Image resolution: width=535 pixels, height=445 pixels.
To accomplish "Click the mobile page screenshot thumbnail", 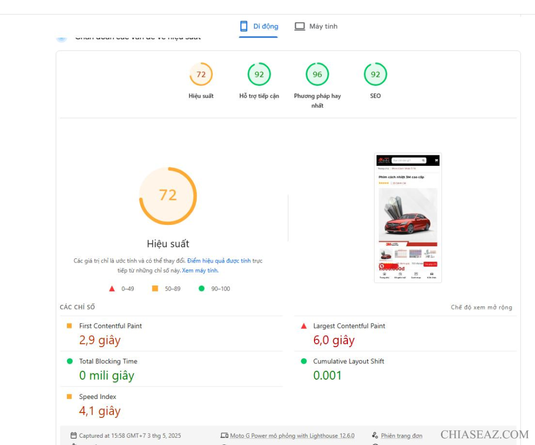I will [x=408, y=218].
